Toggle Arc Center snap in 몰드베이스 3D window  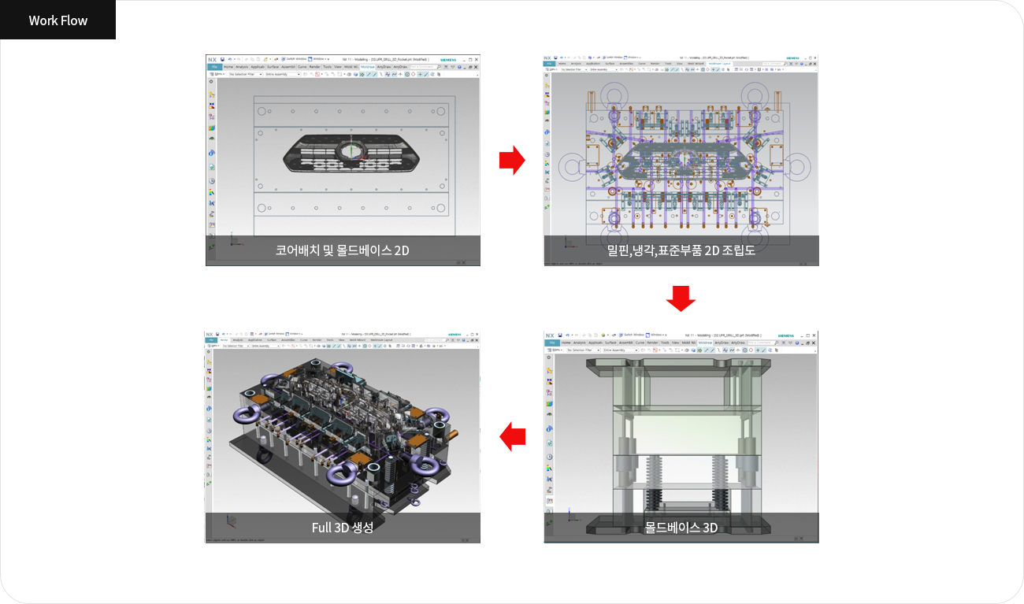(x=744, y=350)
